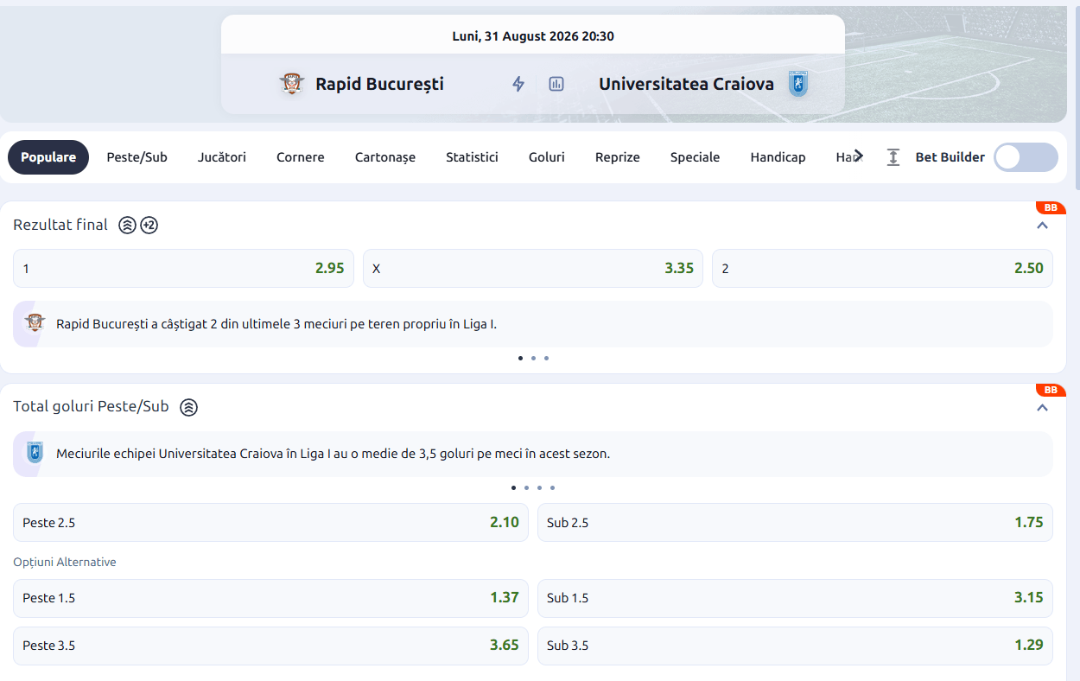Select Sub 1.5 at odds 3.15
The image size is (1080, 681).
(795, 598)
